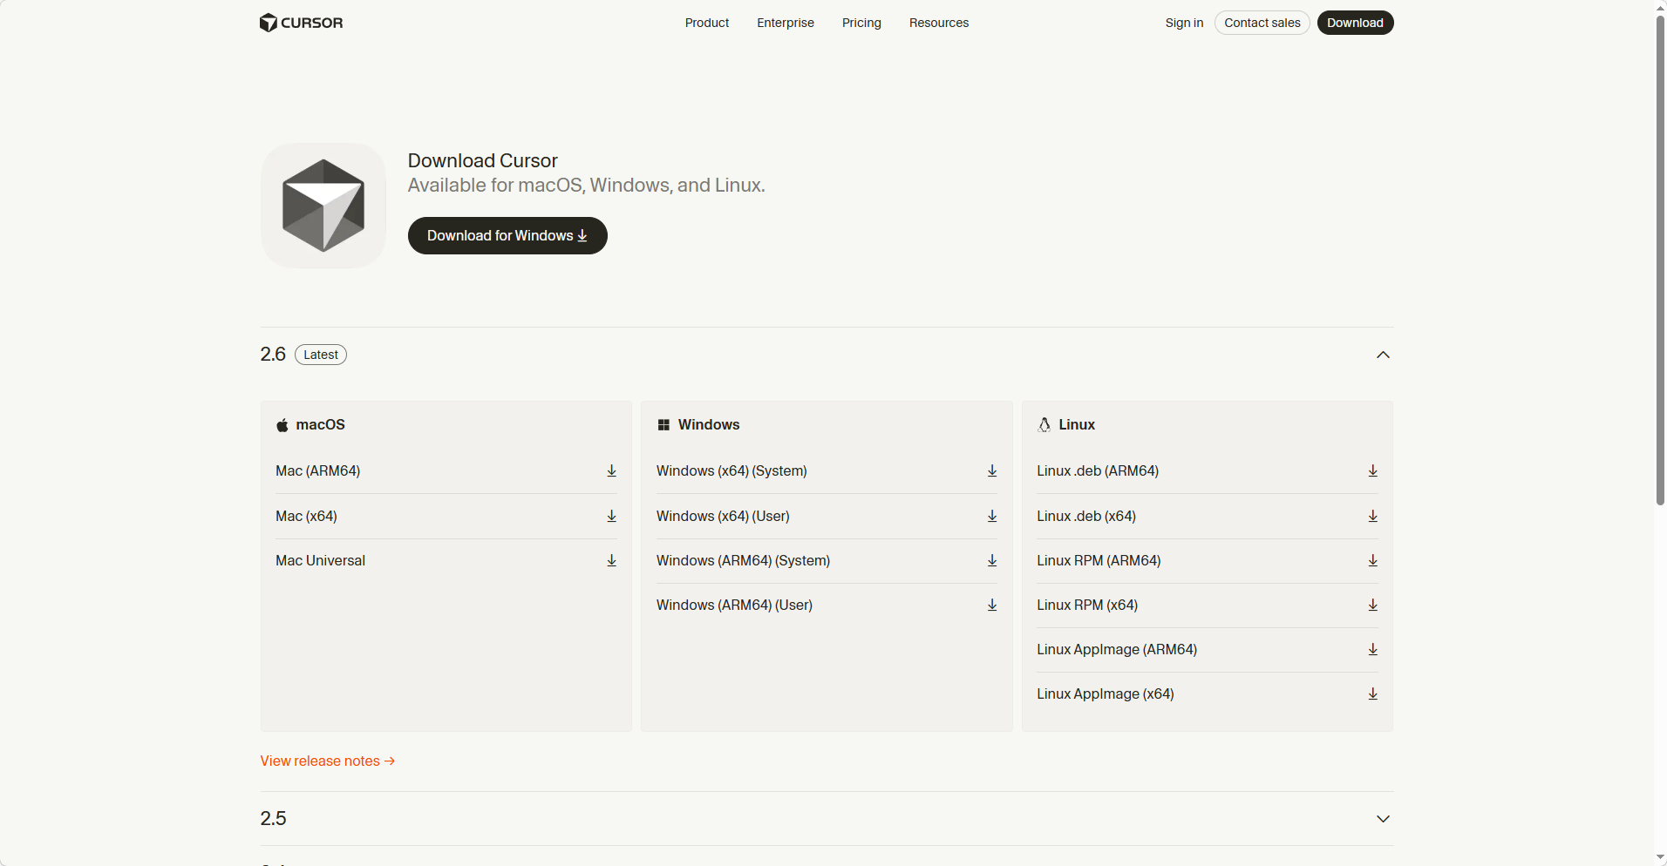Open the Product menu
Image resolution: width=1667 pixels, height=866 pixels.
(707, 23)
